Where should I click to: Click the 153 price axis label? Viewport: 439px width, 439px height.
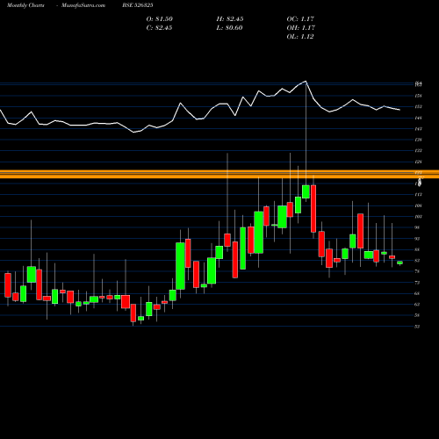[418, 107]
